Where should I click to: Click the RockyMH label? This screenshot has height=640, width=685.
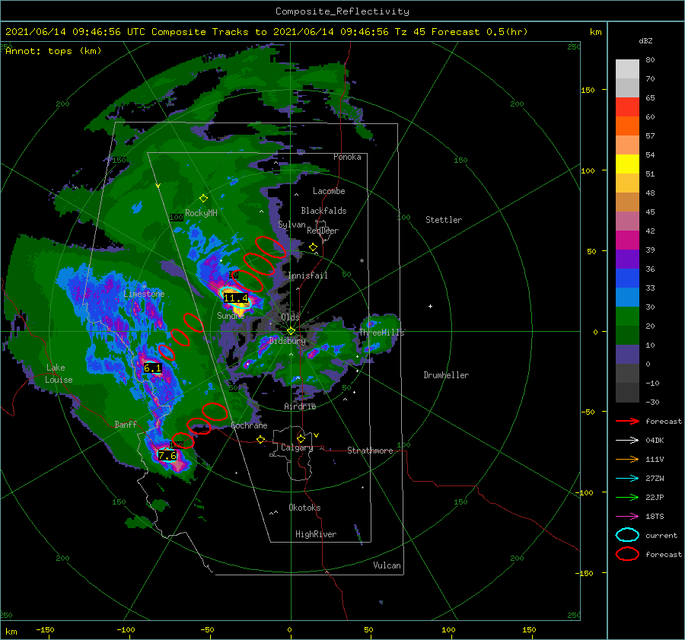coord(201,213)
